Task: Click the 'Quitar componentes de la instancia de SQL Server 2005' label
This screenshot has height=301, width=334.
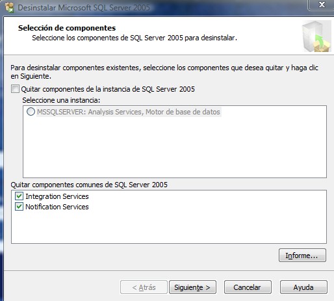Action: pos(108,89)
